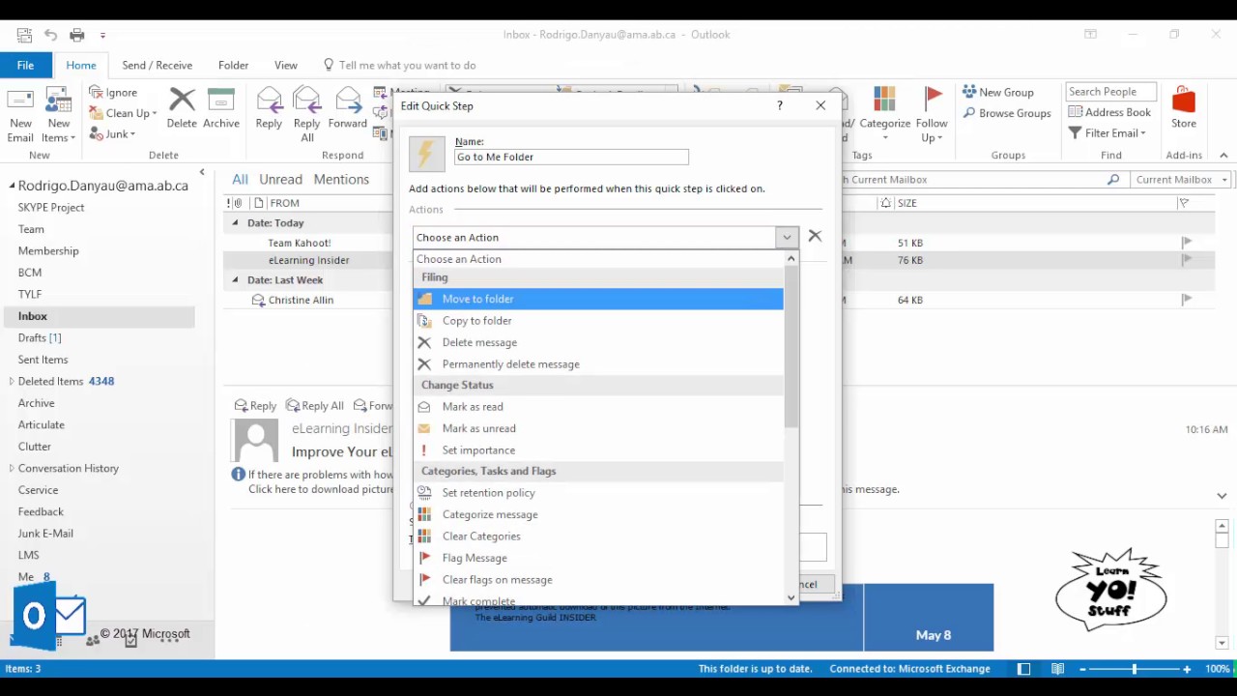Click the Undo quick access icon

[x=51, y=35]
